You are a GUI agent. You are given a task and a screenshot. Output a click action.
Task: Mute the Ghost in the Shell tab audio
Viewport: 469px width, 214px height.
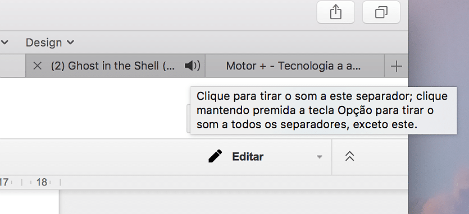[192, 66]
